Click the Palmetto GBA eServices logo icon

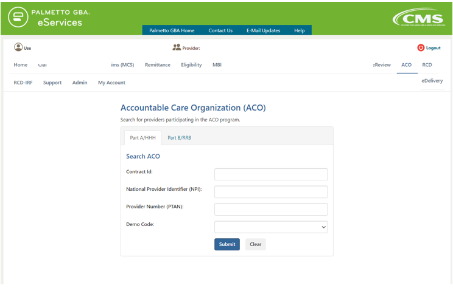point(18,17)
